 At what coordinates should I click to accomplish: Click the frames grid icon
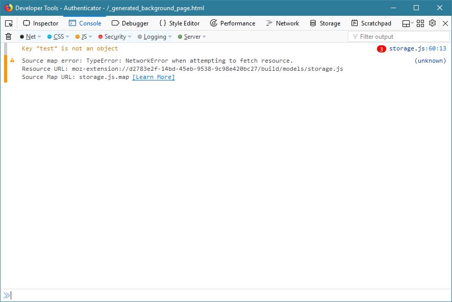point(420,23)
